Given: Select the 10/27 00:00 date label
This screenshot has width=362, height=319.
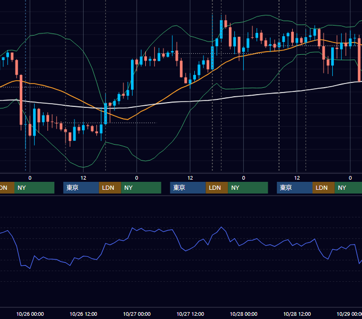Looking at the screenshot, I should click(x=137, y=314).
